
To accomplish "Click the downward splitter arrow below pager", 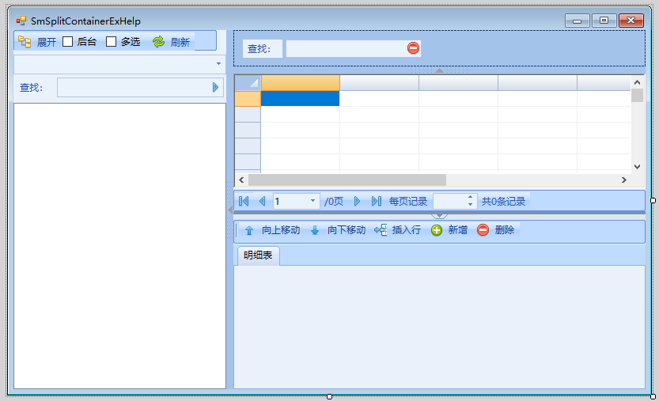I will coord(439,217).
